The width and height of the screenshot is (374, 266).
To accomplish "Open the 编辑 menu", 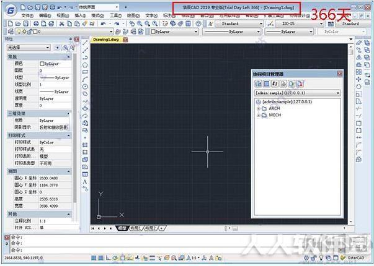I will point(45,15).
